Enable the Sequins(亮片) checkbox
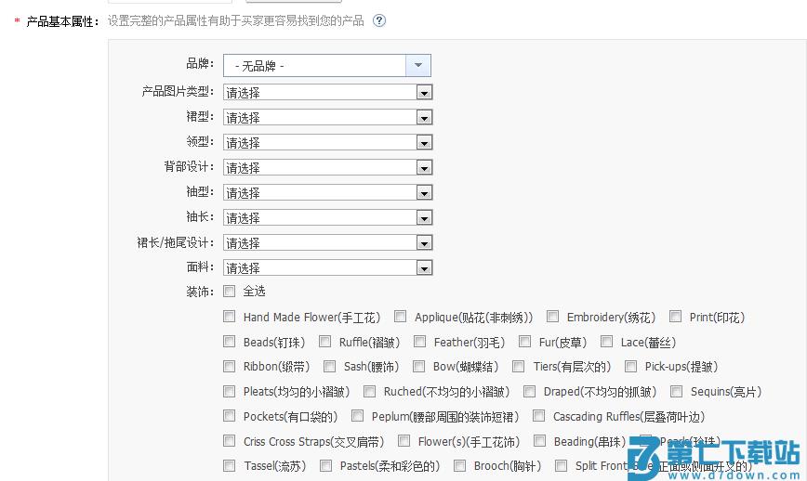Screen dimensions: 807x481 [x=676, y=392]
